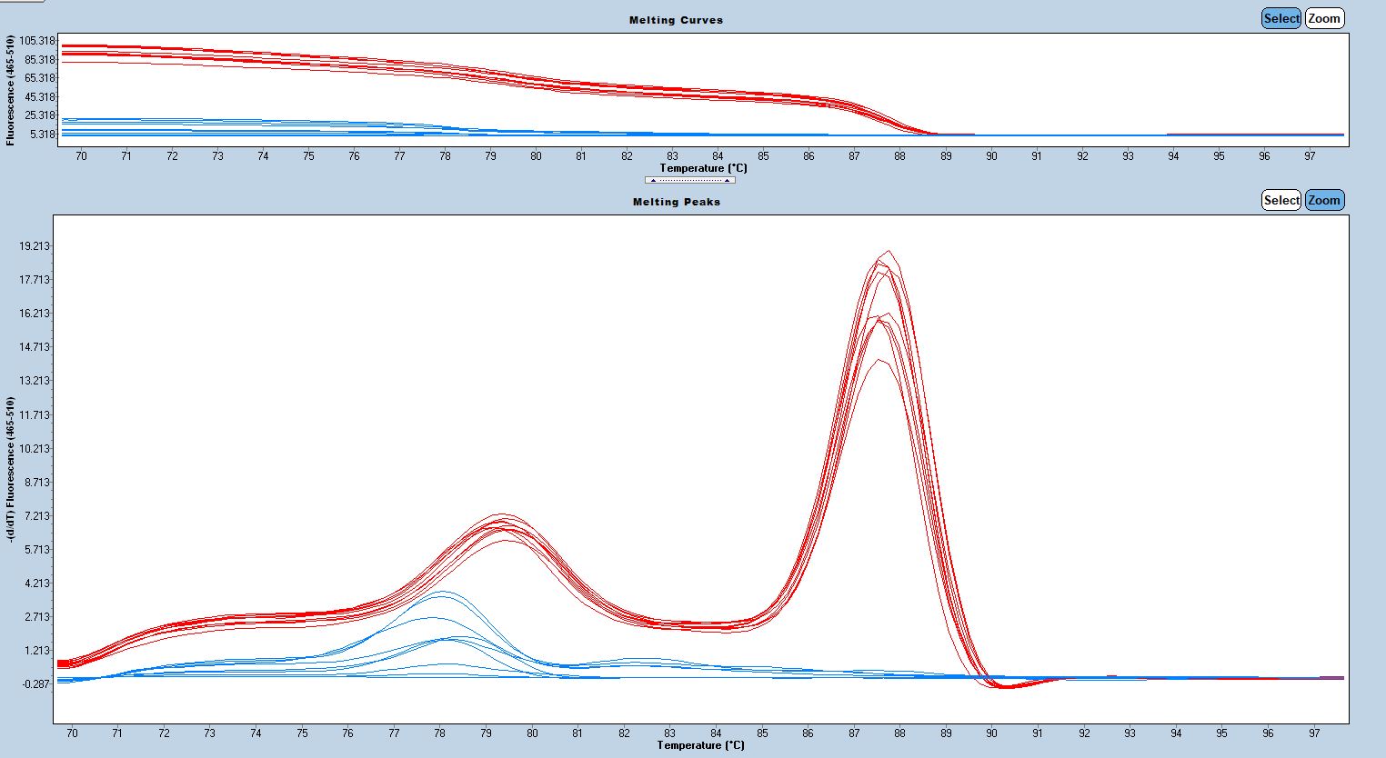Click right up-arrow on the chart splitter
Image resolution: width=1386 pixels, height=758 pixels.
[x=727, y=180]
